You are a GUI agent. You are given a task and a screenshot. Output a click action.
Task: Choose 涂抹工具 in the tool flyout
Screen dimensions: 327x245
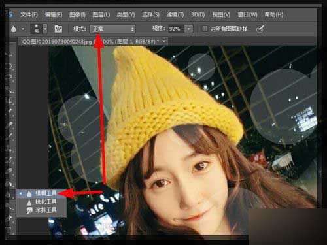point(41,210)
